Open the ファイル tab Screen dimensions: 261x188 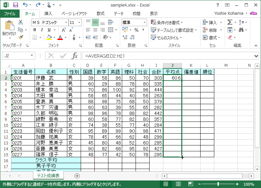click(10, 13)
